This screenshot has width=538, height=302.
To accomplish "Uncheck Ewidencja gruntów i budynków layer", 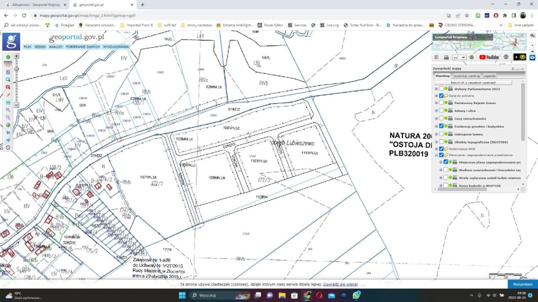I will tap(441, 126).
